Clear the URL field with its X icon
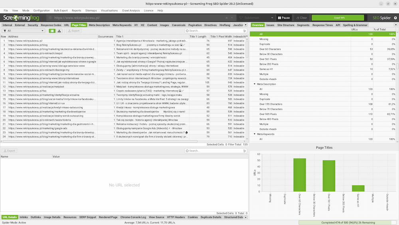Image resolution: width=399 pixels, height=225 pixels. coord(227,18)
